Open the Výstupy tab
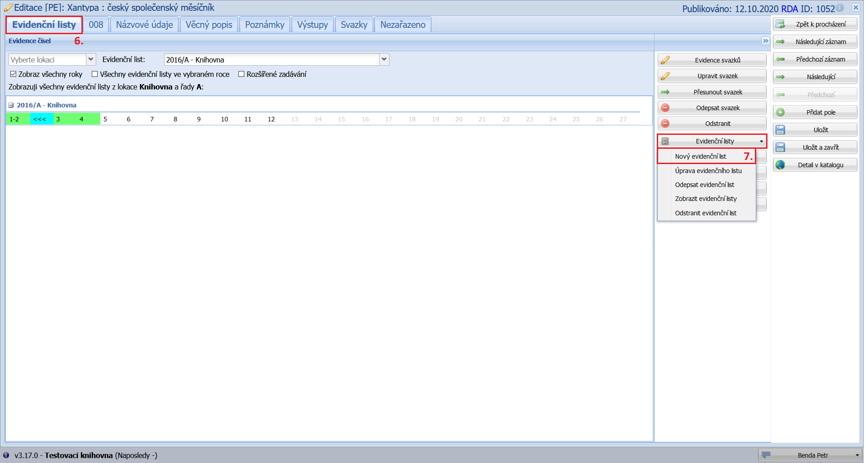 pyautogui.click(x=313, y=25)
